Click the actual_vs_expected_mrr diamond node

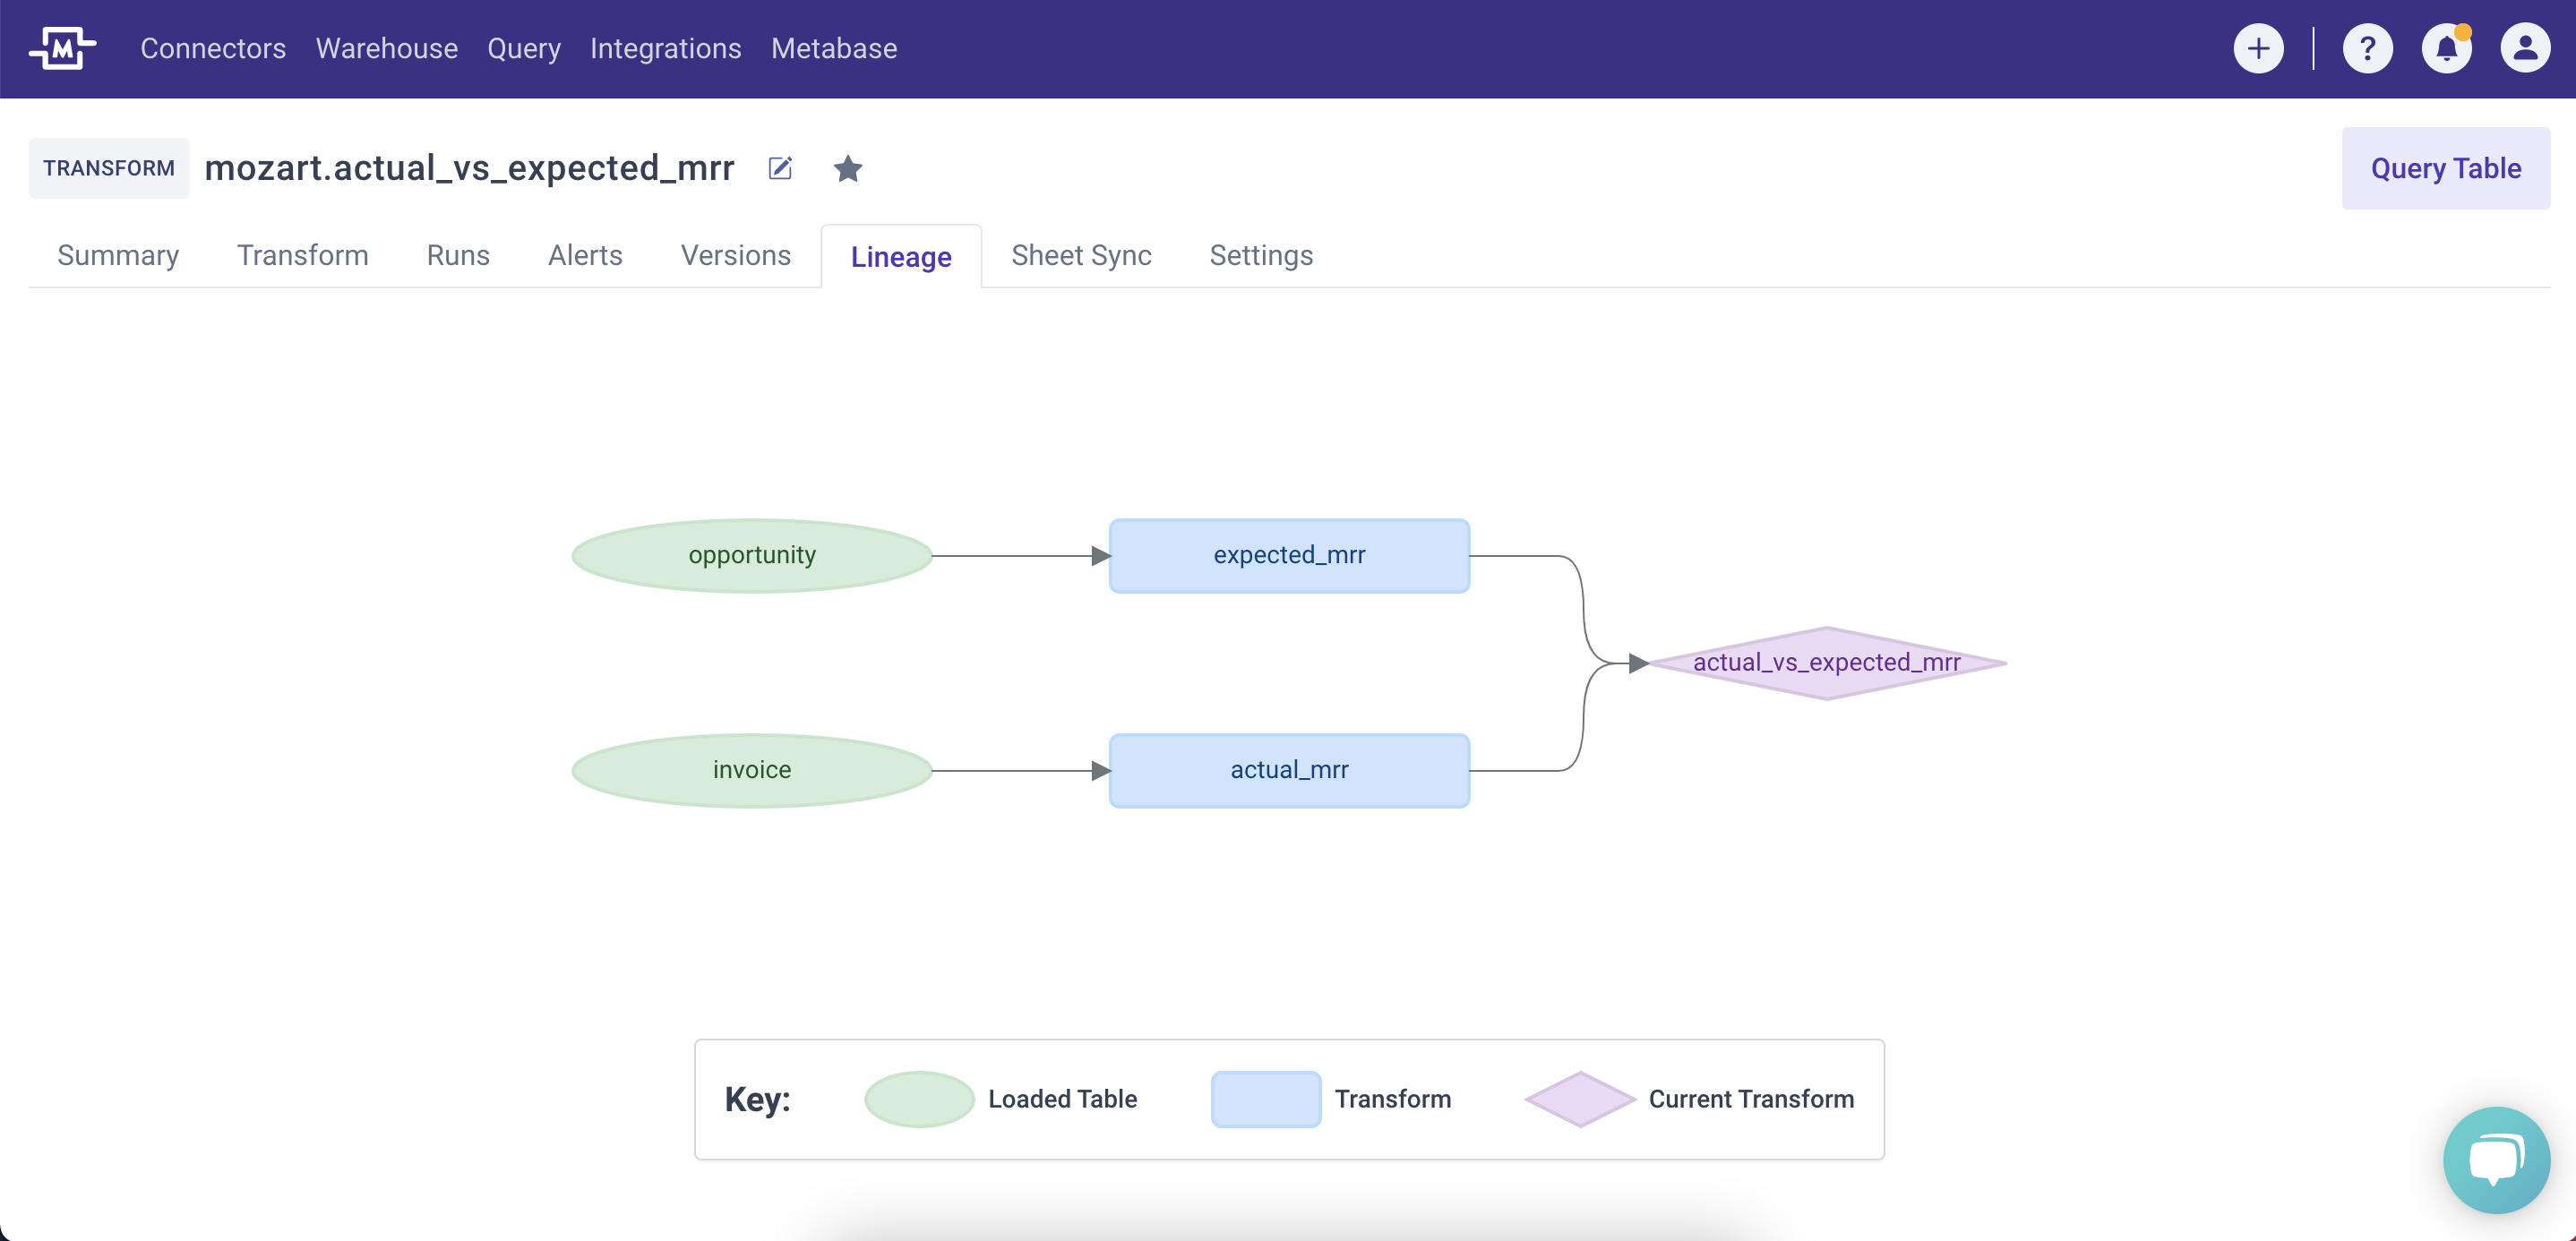[x=1826, y=663]
